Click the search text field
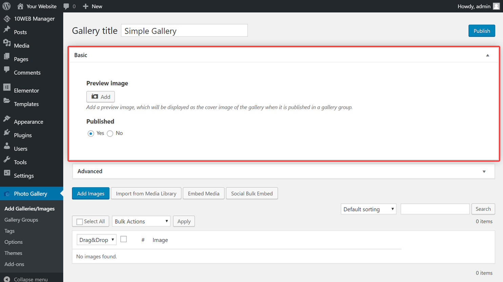The width and height of the screenshot is (503, 282). pyautogui.click(x=435, y=209)
